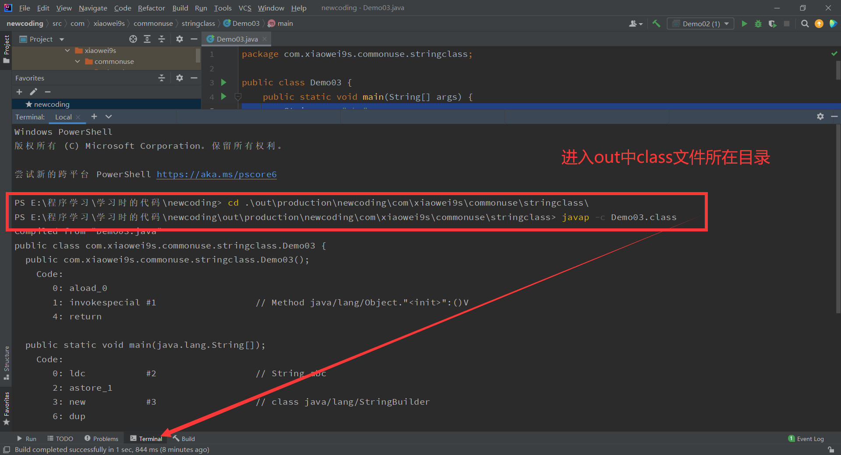Image resolution: width=841 pixels, height=455 pixels.
Task: Start debugging with the bug icon
Action: point(758,24)
